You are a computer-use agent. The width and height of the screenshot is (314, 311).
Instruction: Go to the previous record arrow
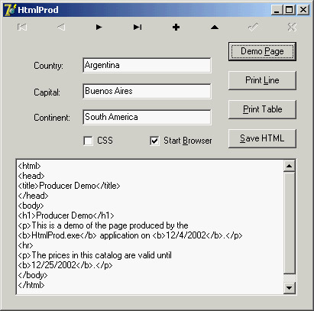point(60,27)
